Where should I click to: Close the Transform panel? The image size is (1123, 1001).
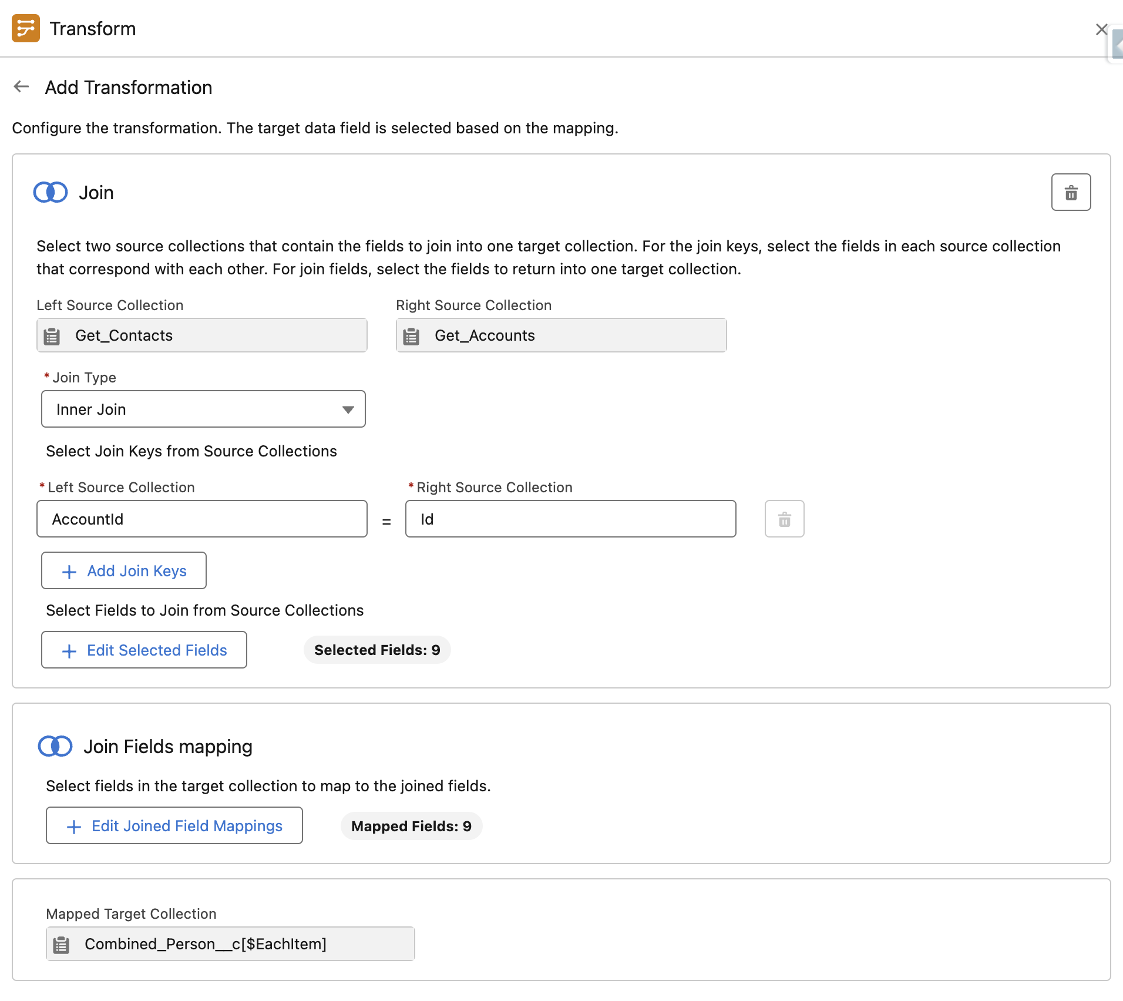[x=1102, y=29]
